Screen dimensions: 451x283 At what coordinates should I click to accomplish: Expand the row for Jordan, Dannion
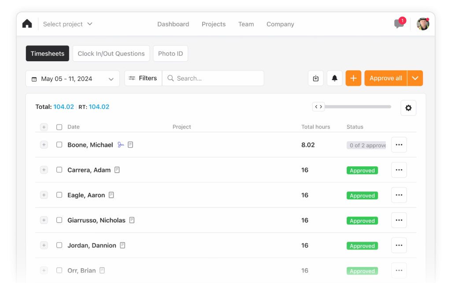coord(44,245)
